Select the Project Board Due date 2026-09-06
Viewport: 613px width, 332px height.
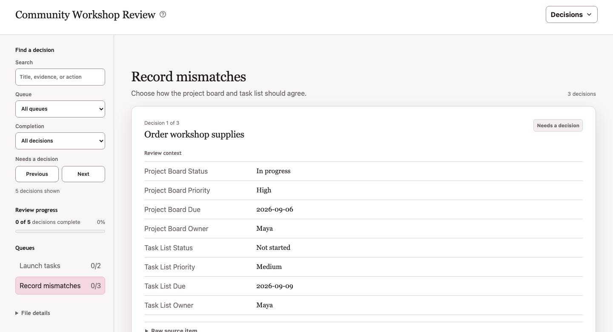pos(275,209)
